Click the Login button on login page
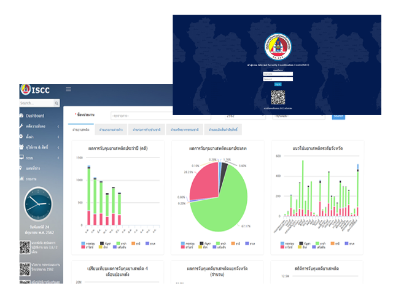393x294 pixels. 278,85
